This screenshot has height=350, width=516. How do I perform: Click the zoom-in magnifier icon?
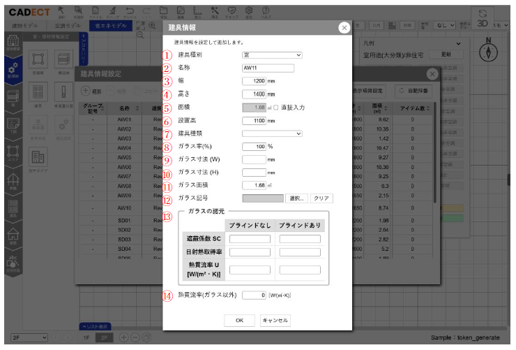tap(151, 25)
